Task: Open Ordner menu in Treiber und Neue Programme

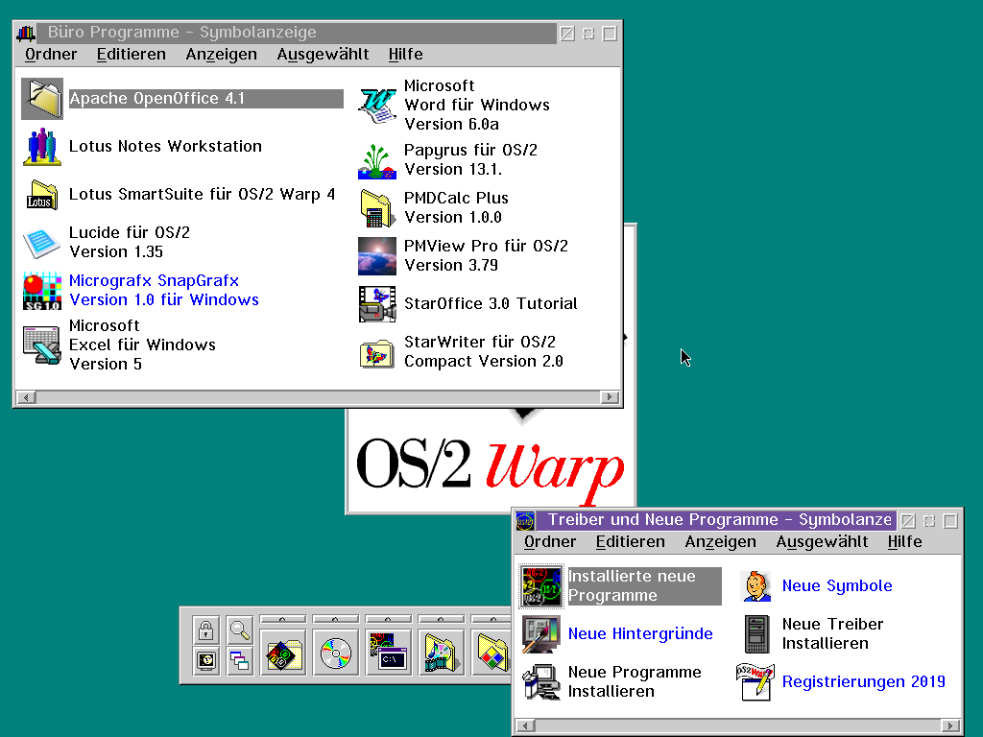Action: point(550,542)
